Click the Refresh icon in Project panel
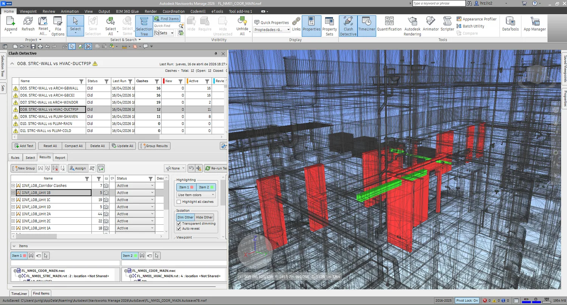 (28, 24)
